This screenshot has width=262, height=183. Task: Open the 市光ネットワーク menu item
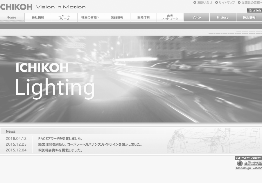pyautogui.click(x=170, y=17)
